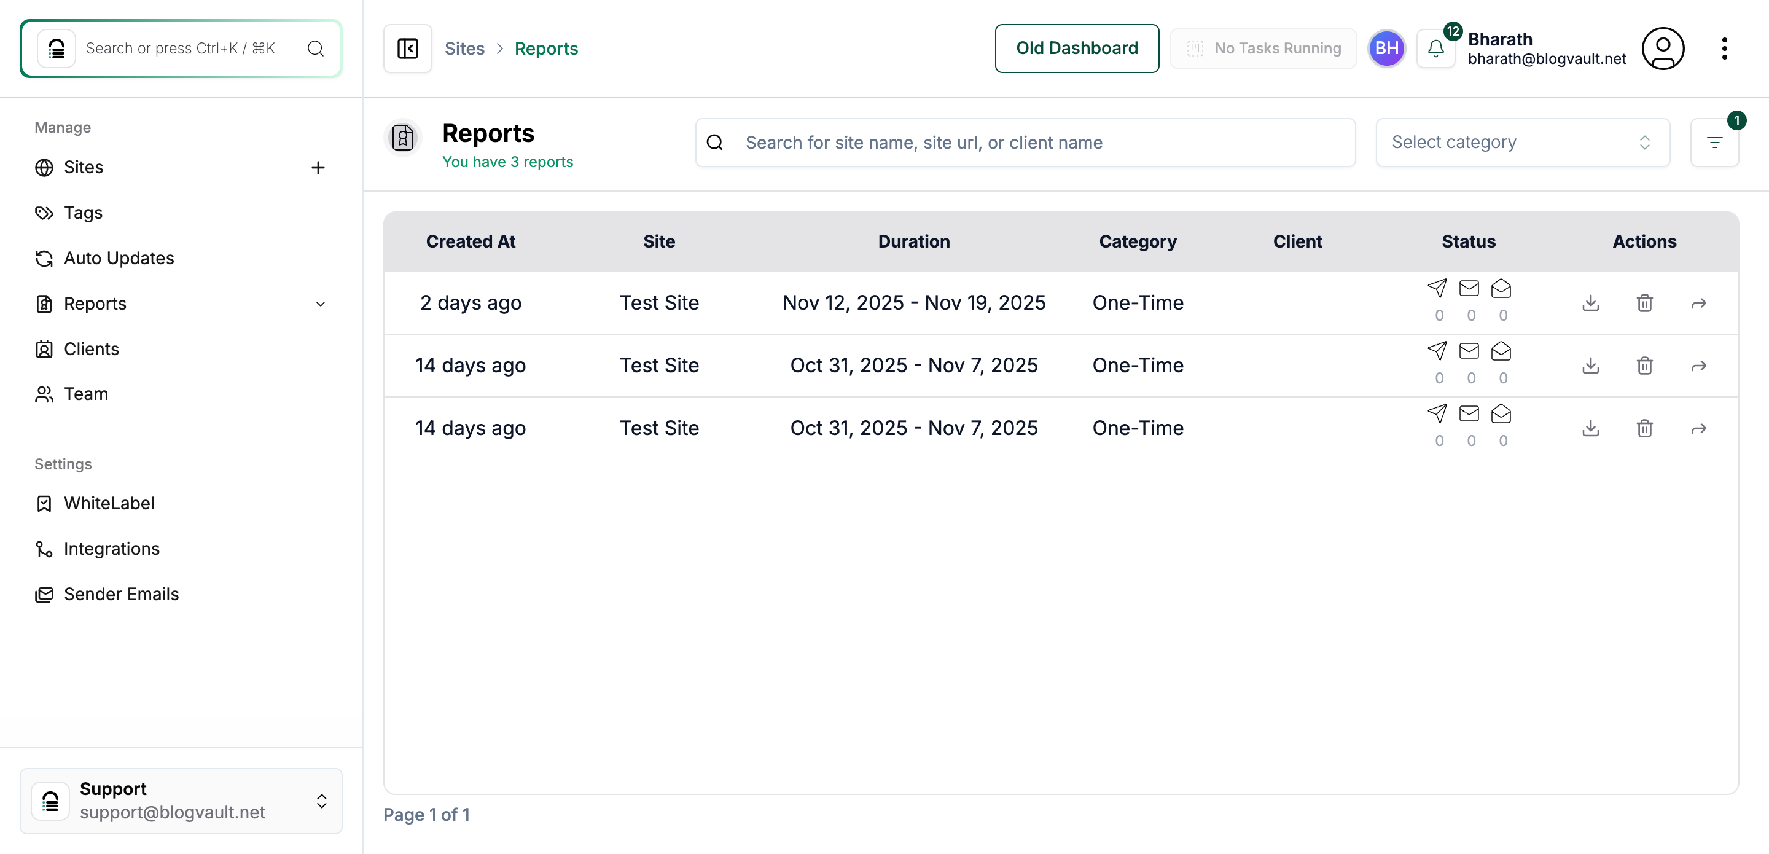Collapse the sidebar using the panel icon

tap(407, 48)
